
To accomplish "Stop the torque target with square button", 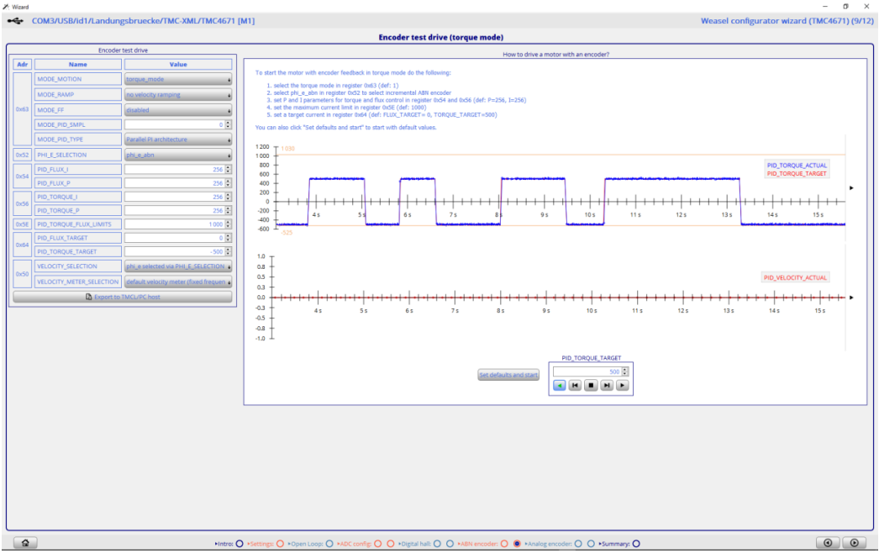I will pyautogui.click(x=590, y=385).
